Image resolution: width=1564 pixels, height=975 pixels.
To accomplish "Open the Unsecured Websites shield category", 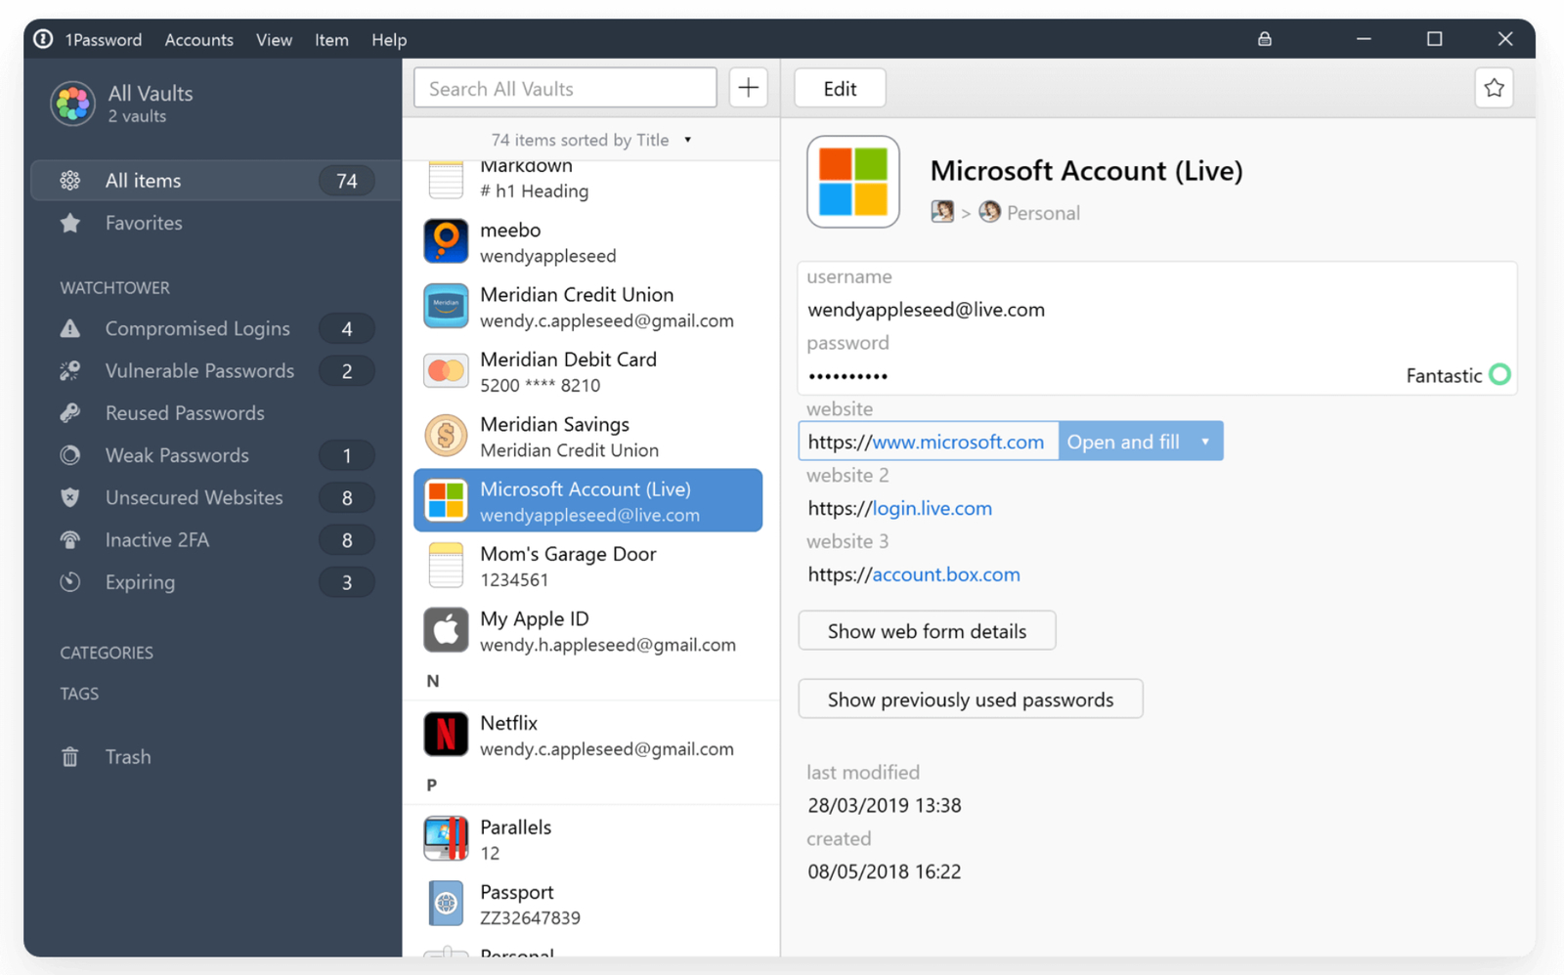I will point(194,498).
